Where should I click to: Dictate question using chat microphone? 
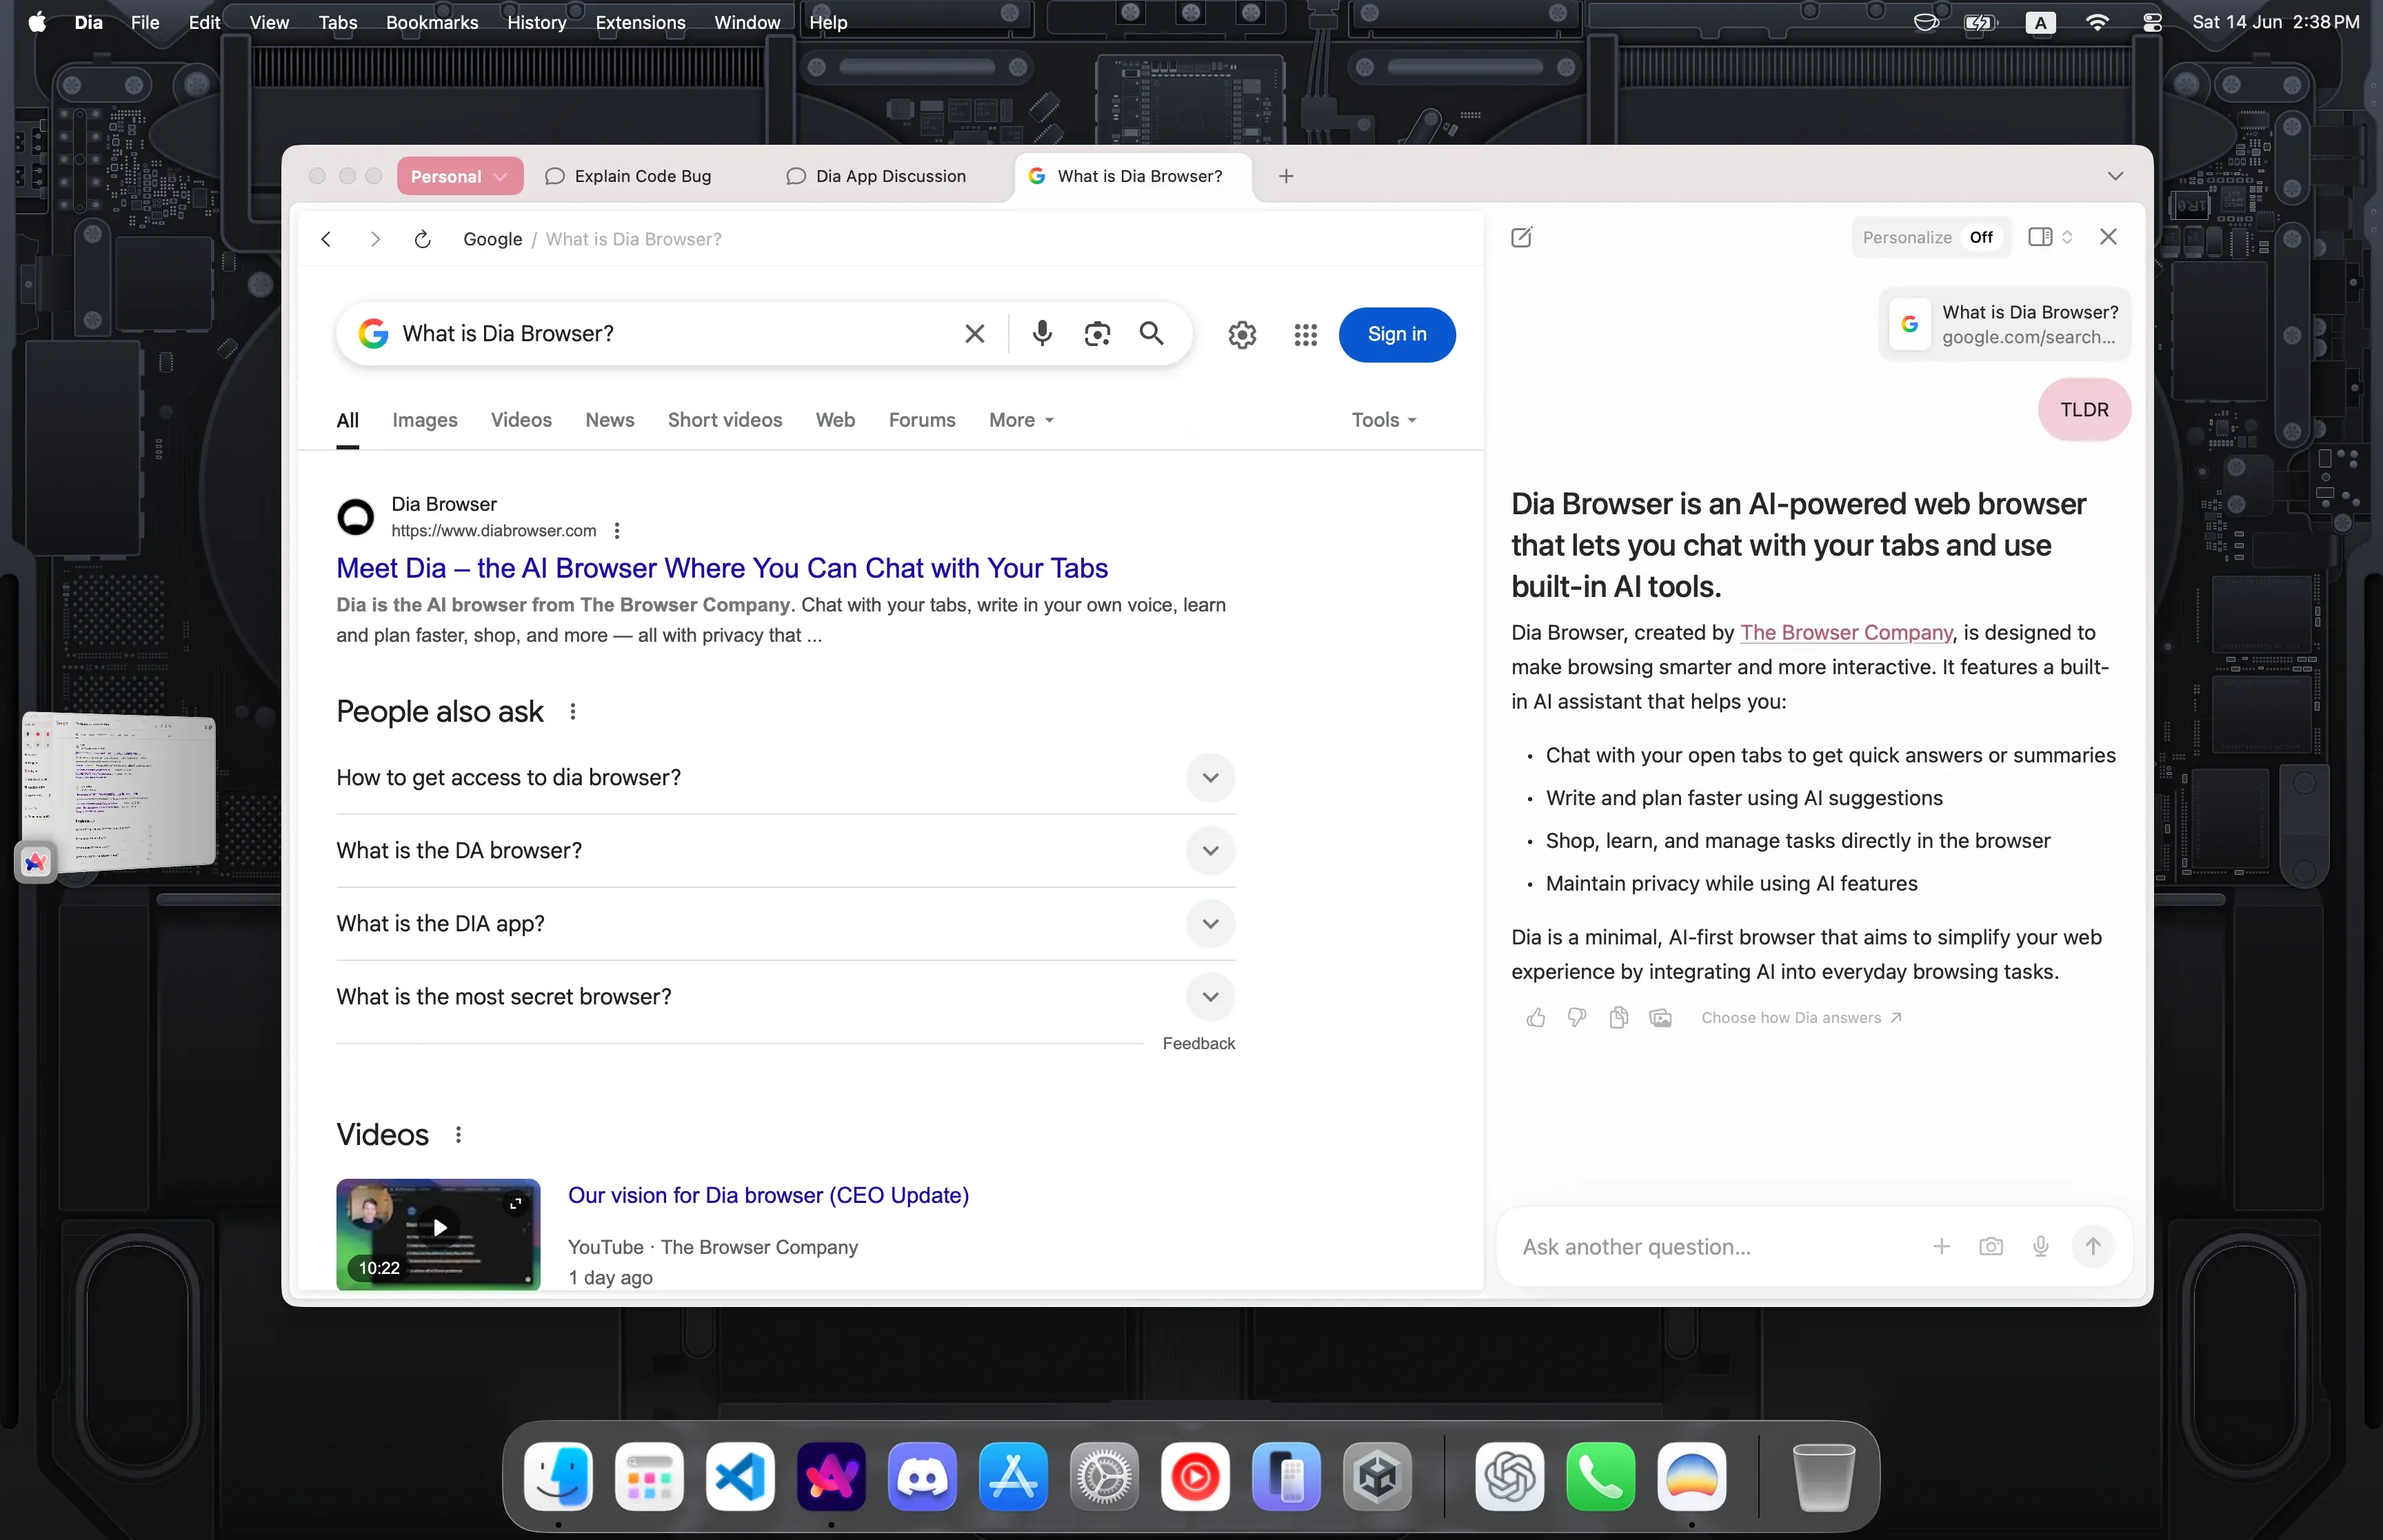click(x=2041, y=1246)
